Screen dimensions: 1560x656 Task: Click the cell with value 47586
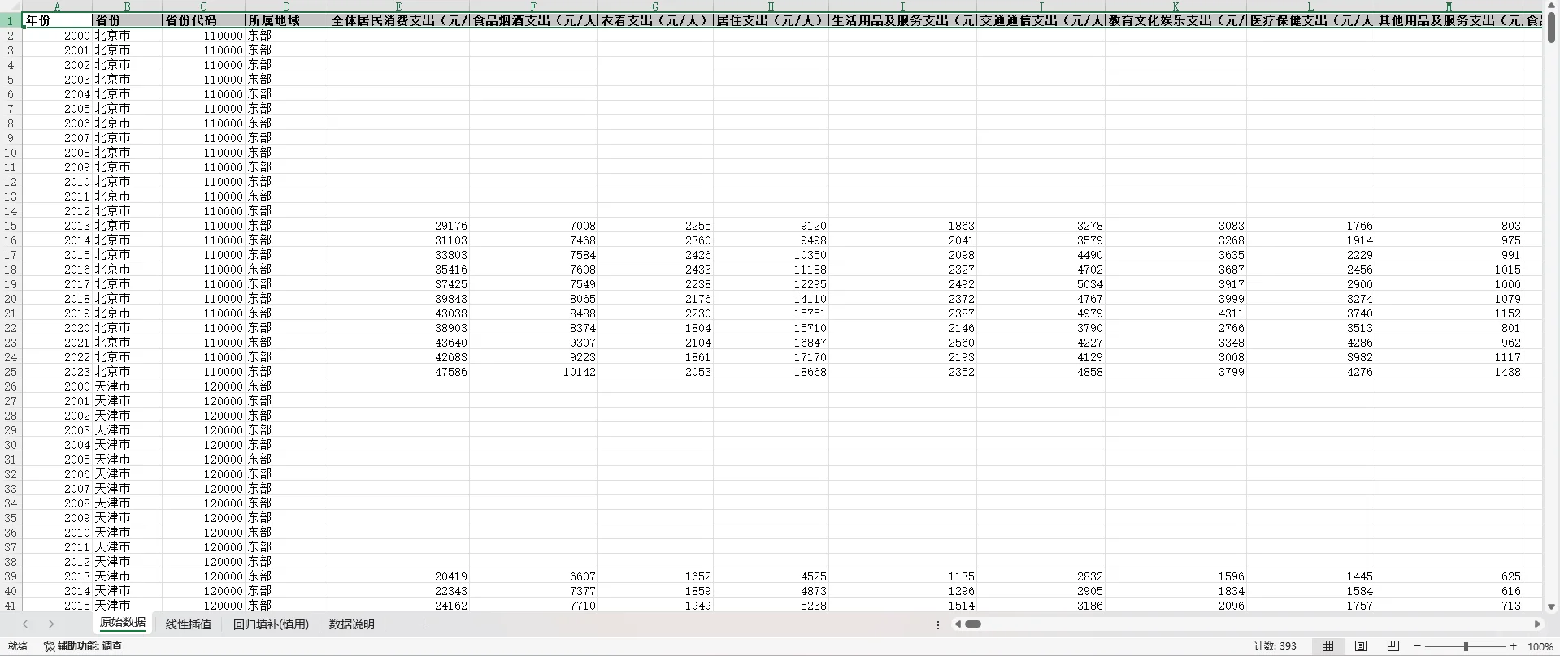(398, 372)
